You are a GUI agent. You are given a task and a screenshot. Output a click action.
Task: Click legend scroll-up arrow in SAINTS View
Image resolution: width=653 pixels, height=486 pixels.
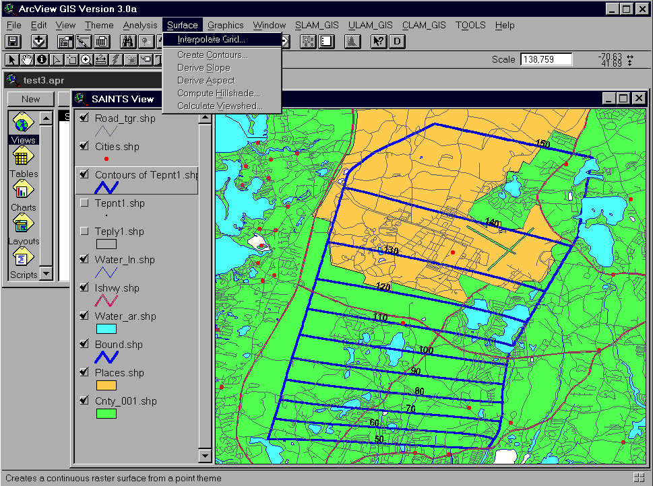(204, 118)
